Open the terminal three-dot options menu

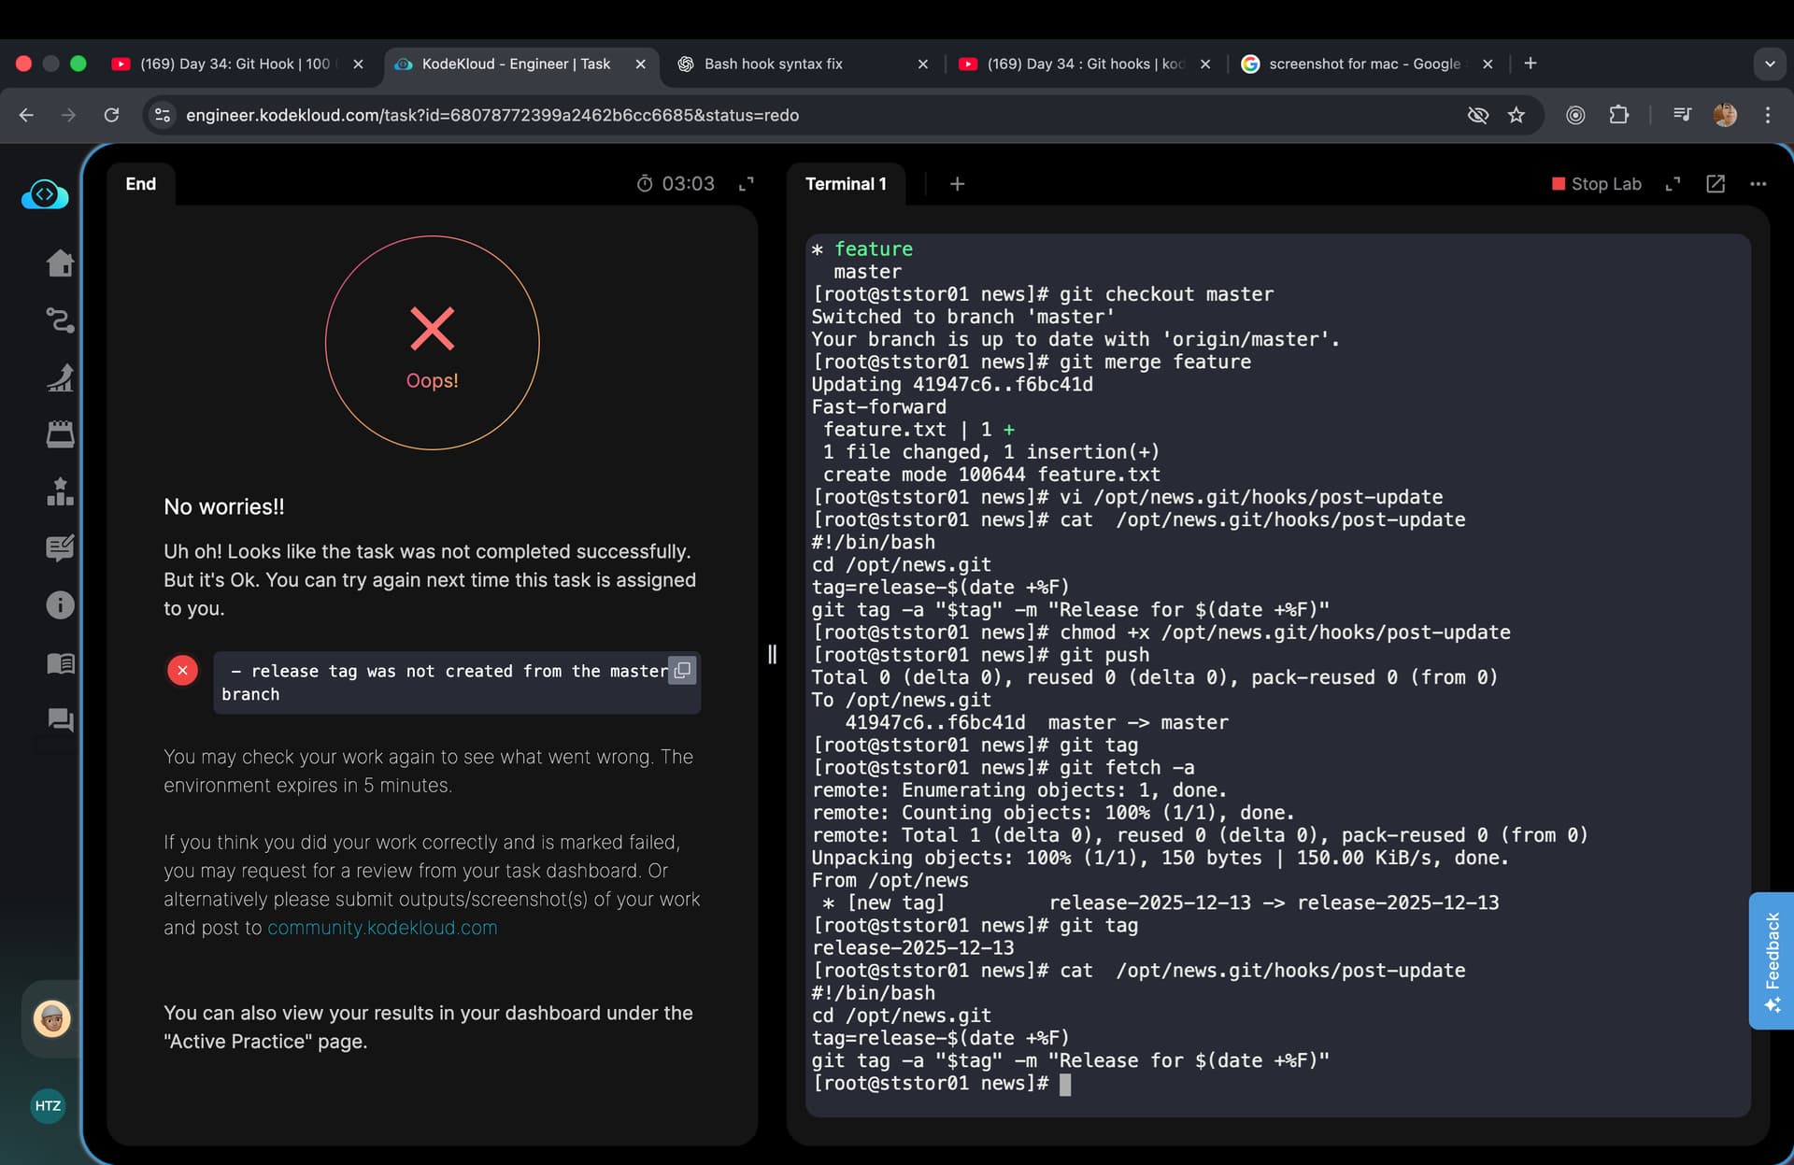coord(1758,184)
